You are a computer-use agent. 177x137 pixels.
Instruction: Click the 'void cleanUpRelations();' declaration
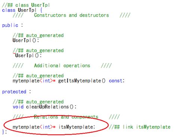(x=44, y=107)
